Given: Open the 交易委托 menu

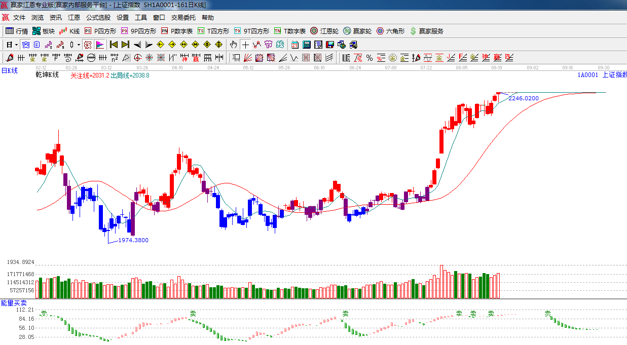Looking at the screenshot, I should pyautogui.click(x=183, y=17).
